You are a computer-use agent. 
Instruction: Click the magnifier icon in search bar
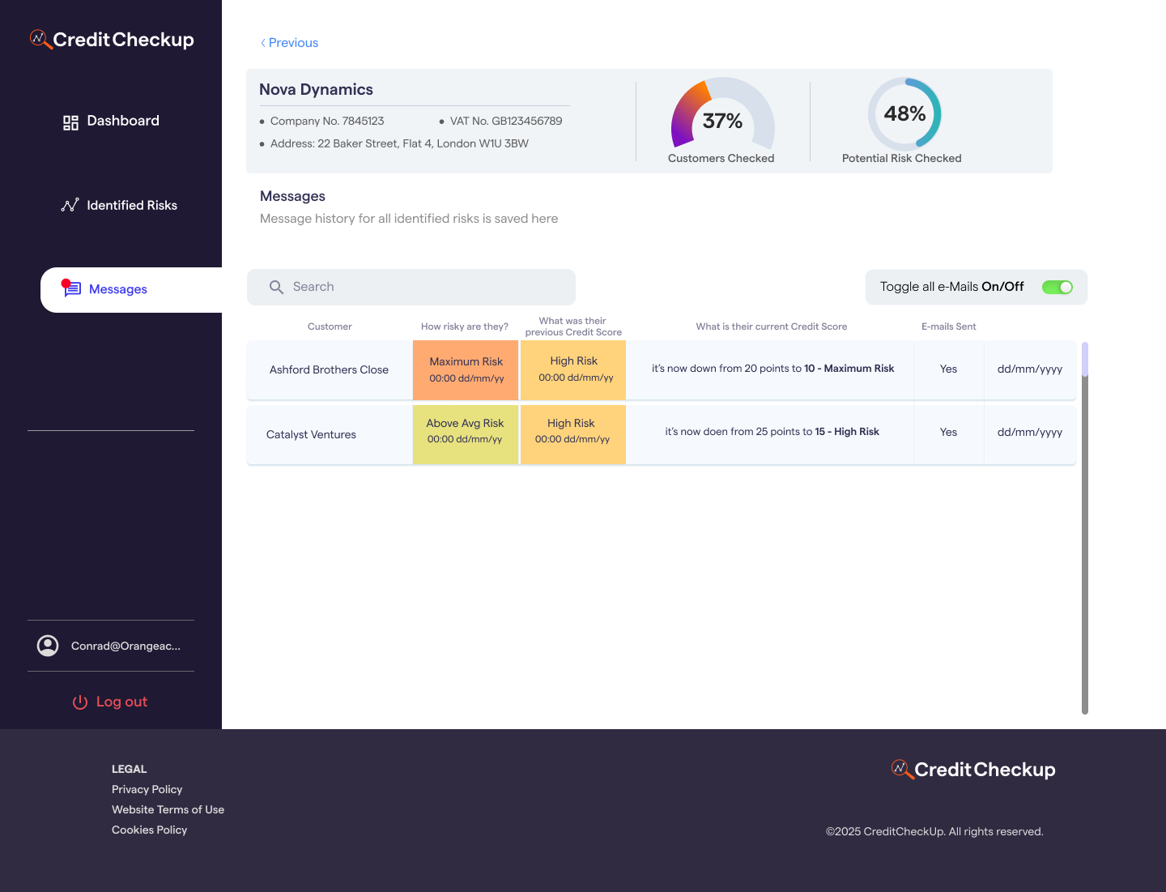click(x=276, y=287)
